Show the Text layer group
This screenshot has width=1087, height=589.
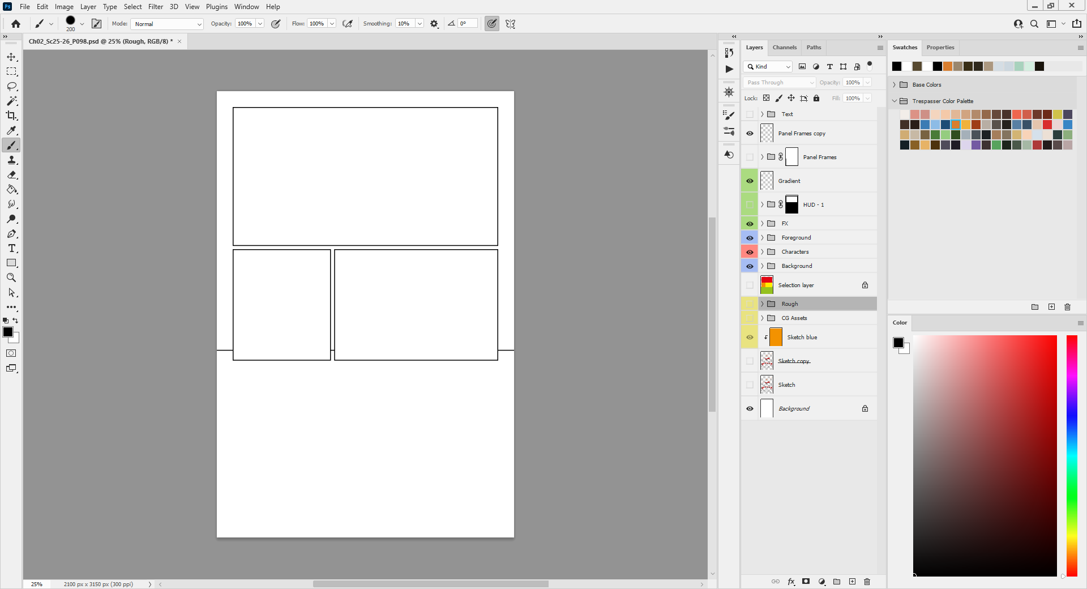coord(750,114)
